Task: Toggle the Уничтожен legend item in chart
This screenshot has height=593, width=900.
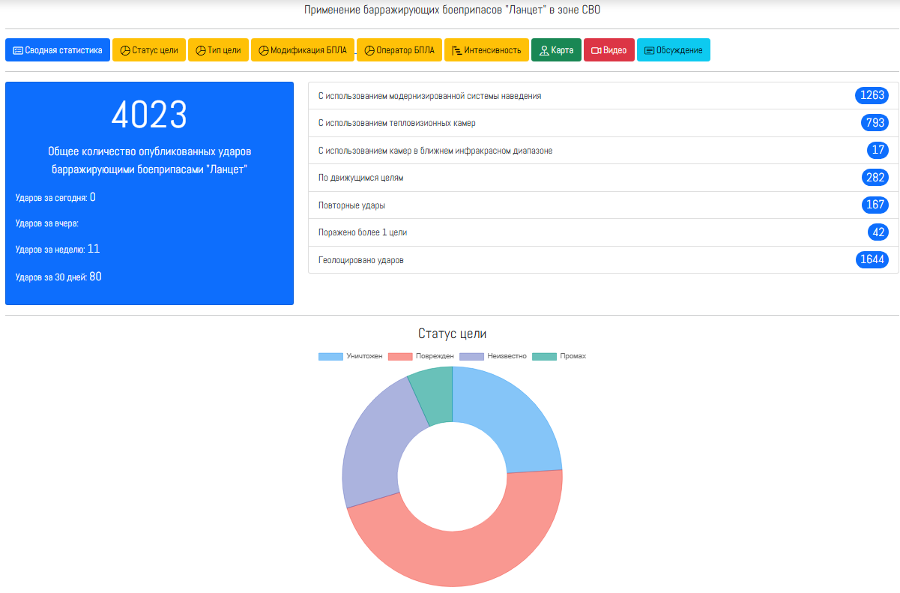Action: (351, 356)
